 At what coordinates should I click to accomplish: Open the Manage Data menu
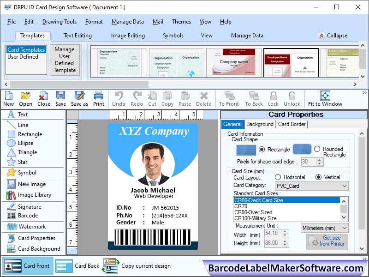pyautogui.click(x=128, y=22)
